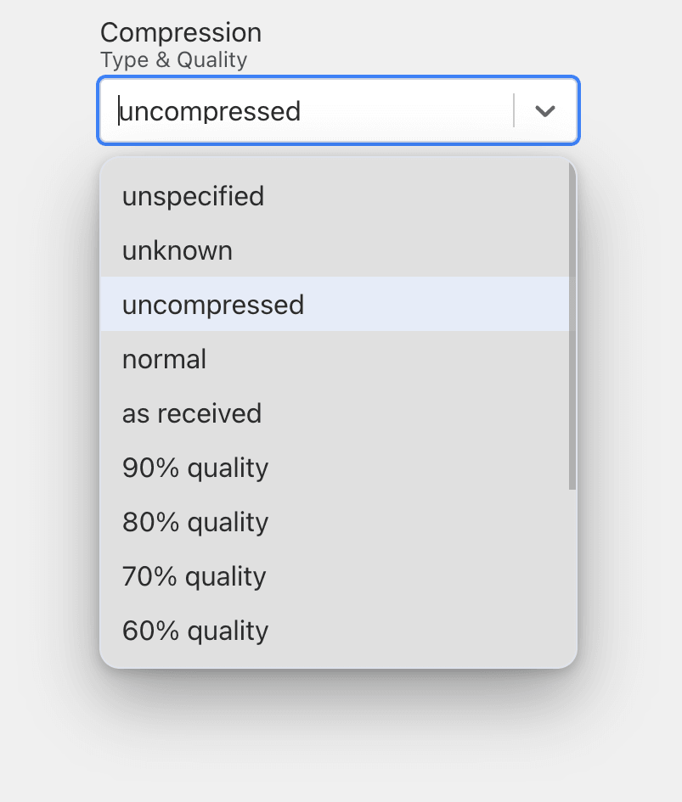Pick the as received option
Image resolution: width=682 pixels, height=802 pixels.
point(191,413)
